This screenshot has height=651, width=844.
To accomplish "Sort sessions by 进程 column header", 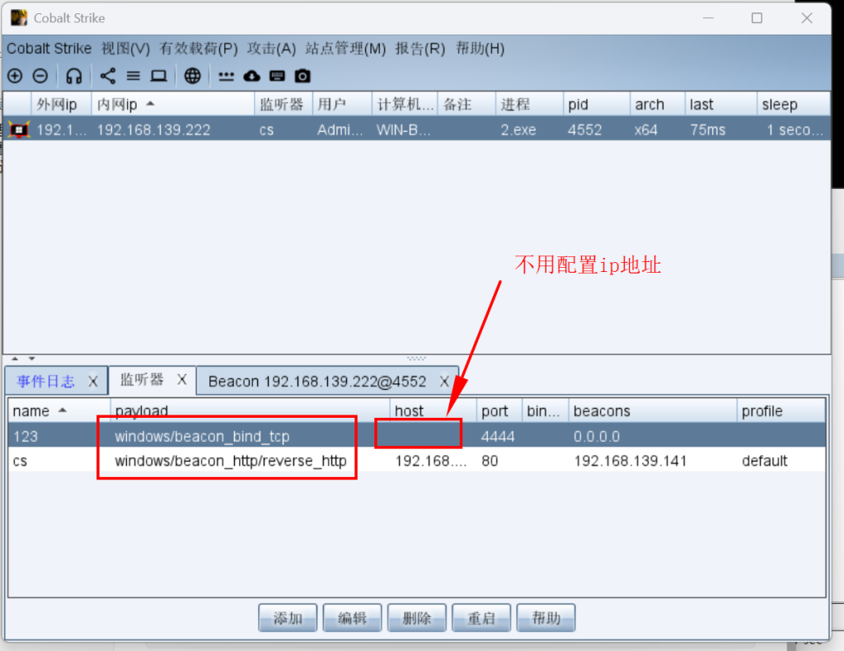I will [x=529, y=104].
